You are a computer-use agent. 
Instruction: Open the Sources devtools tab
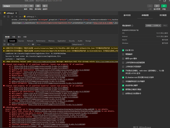tap(21, 41)
